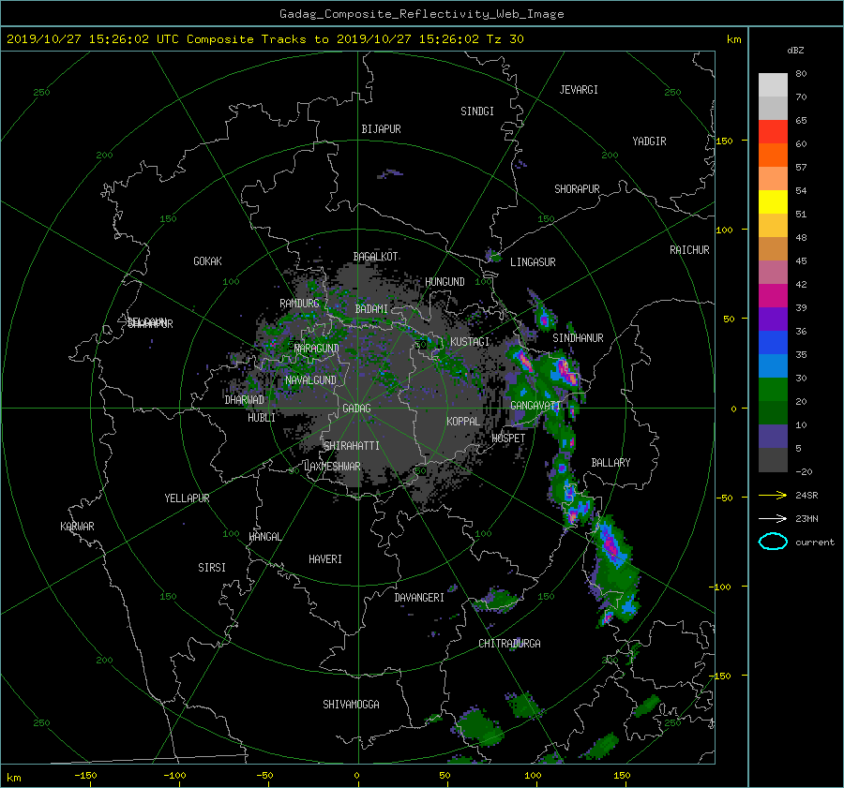Click the YADGIR town label
The image size is (844, 788).
point(649,141)
